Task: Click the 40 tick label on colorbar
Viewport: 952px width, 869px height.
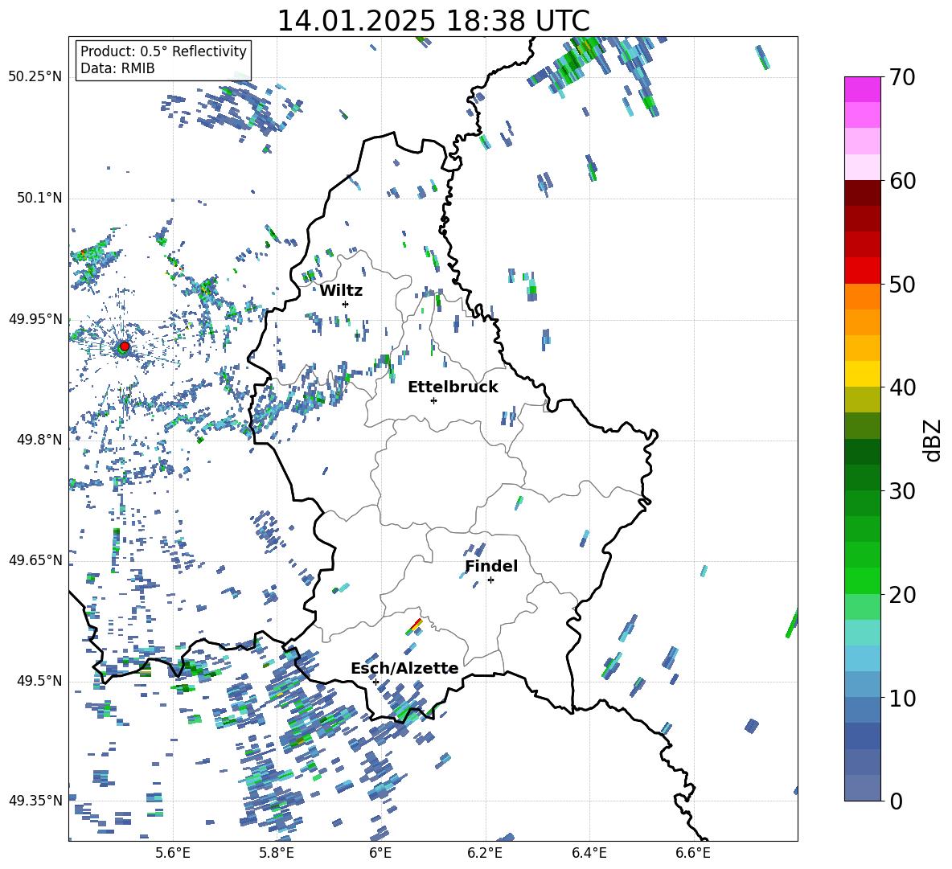Action: (902, 387)
